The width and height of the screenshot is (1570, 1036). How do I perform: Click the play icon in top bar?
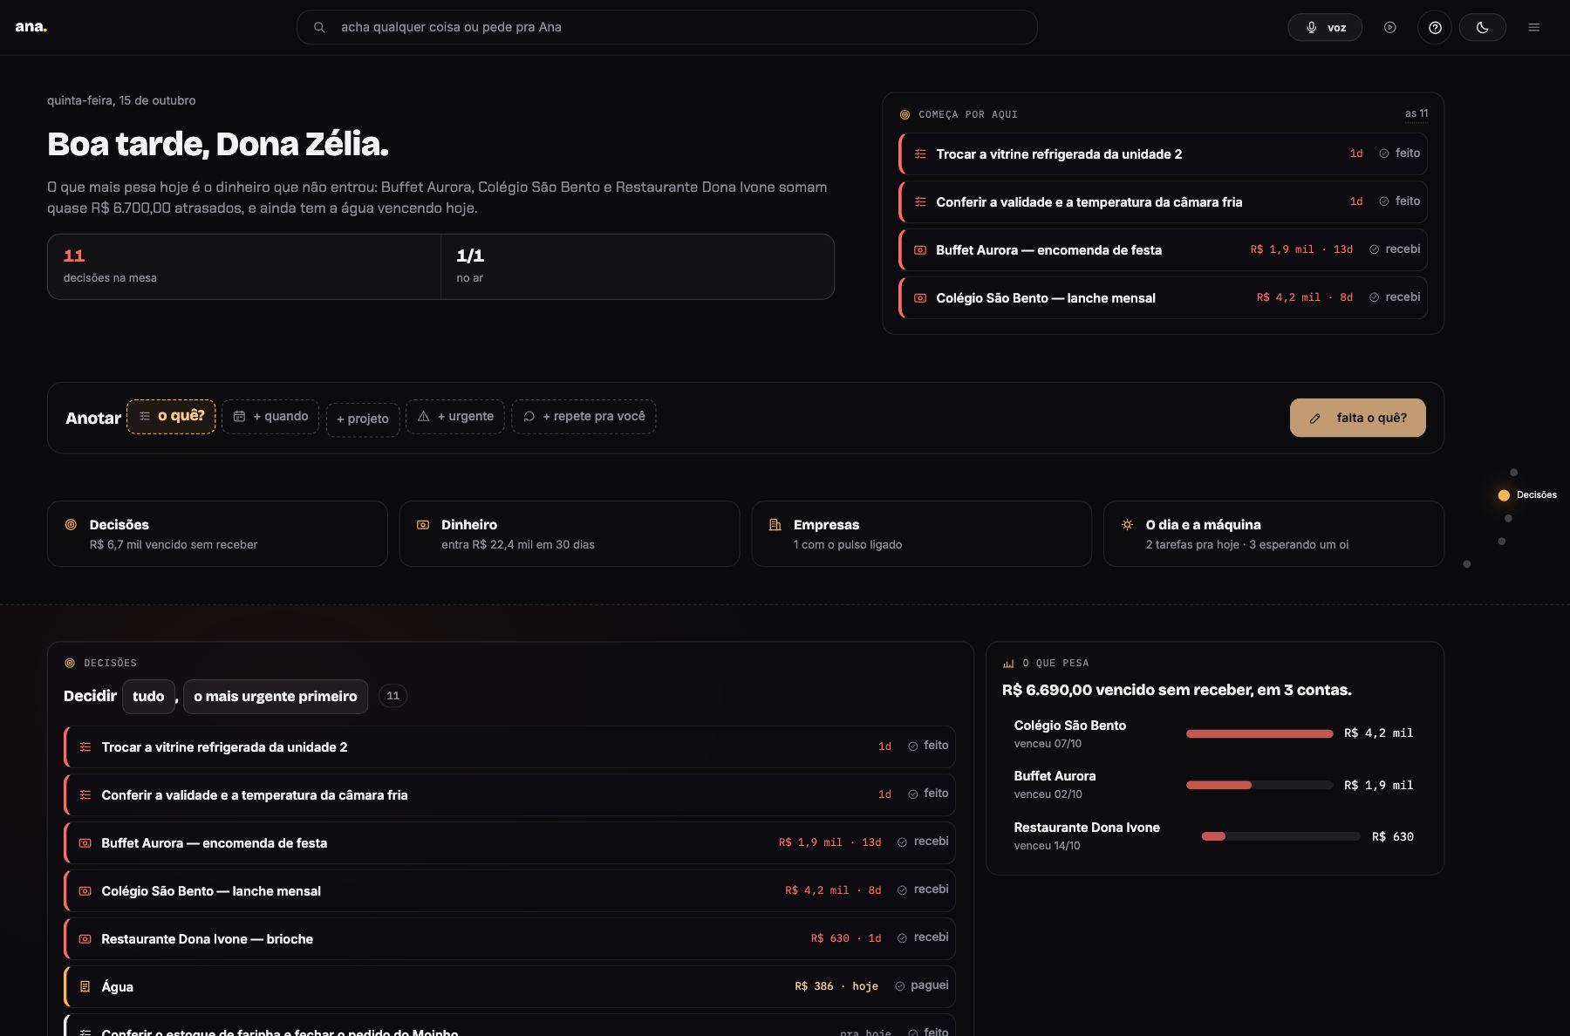pos(1390,27)
